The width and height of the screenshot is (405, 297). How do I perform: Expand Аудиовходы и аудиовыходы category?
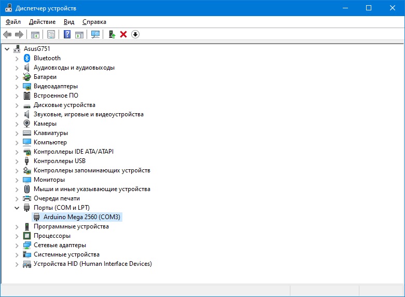(x=17, y=68)
